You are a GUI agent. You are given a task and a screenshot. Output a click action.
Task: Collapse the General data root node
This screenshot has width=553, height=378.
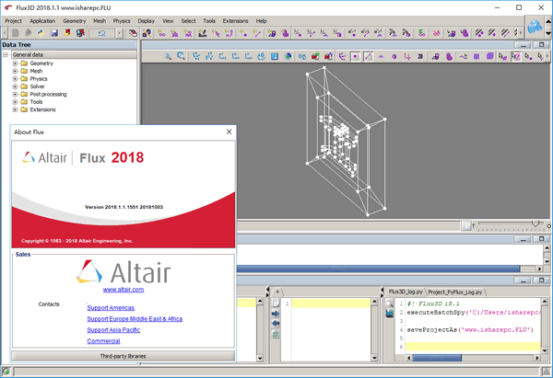[x=6, y=55]
